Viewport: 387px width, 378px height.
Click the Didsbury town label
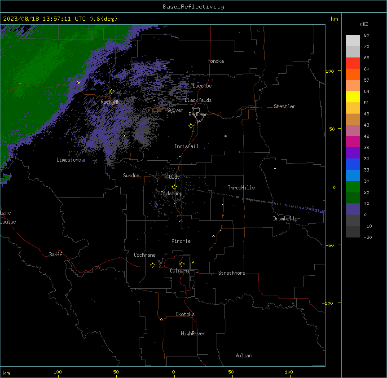tap(172, 193)
